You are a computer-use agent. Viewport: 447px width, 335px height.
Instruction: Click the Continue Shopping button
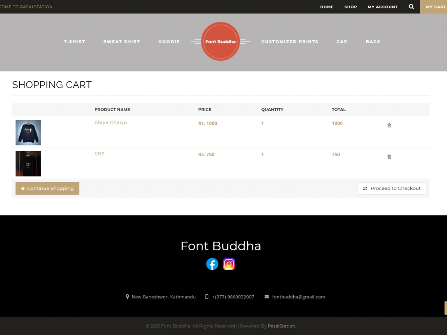click(x=47, y=188)
